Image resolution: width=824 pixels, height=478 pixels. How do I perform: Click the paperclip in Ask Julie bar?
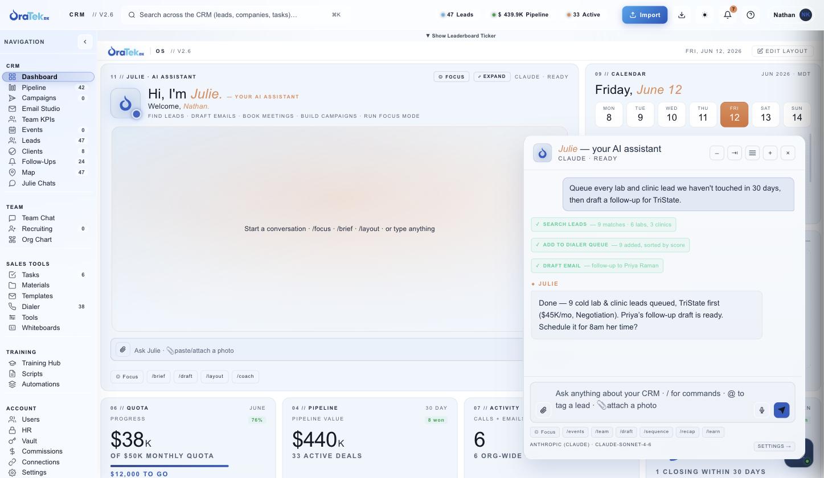(123, 350)
